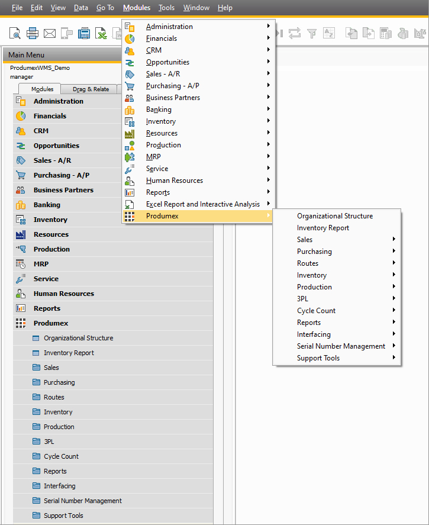Open Routes folder in Main Menu
This screenshot has height=525, width=429.
point(113,397)
